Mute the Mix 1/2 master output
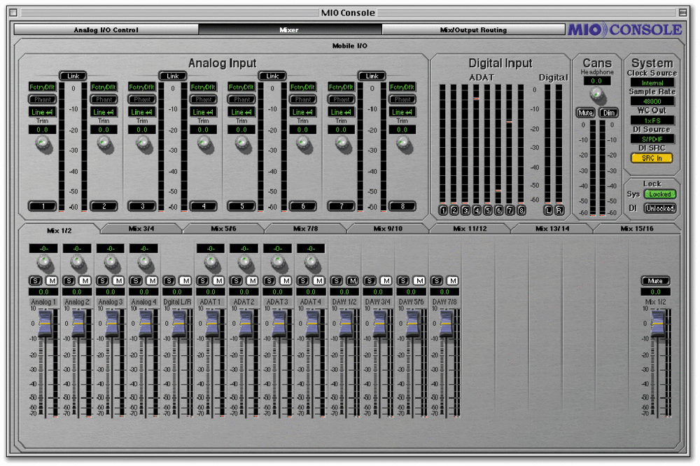Viewport: 700px width, 466px height. 655,280
